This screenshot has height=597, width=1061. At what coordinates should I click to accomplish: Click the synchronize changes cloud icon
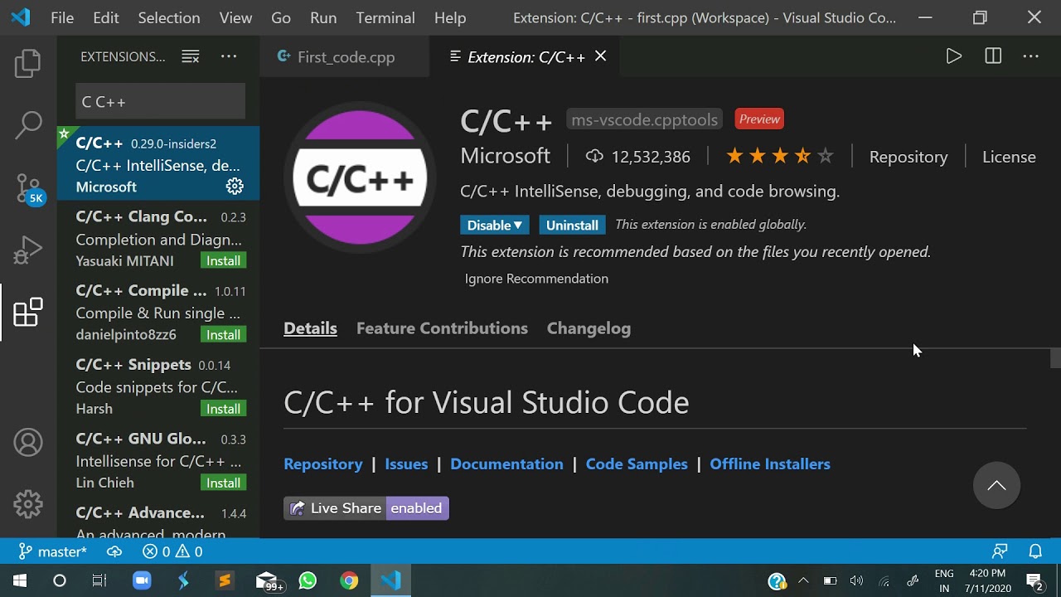point(114,551)
